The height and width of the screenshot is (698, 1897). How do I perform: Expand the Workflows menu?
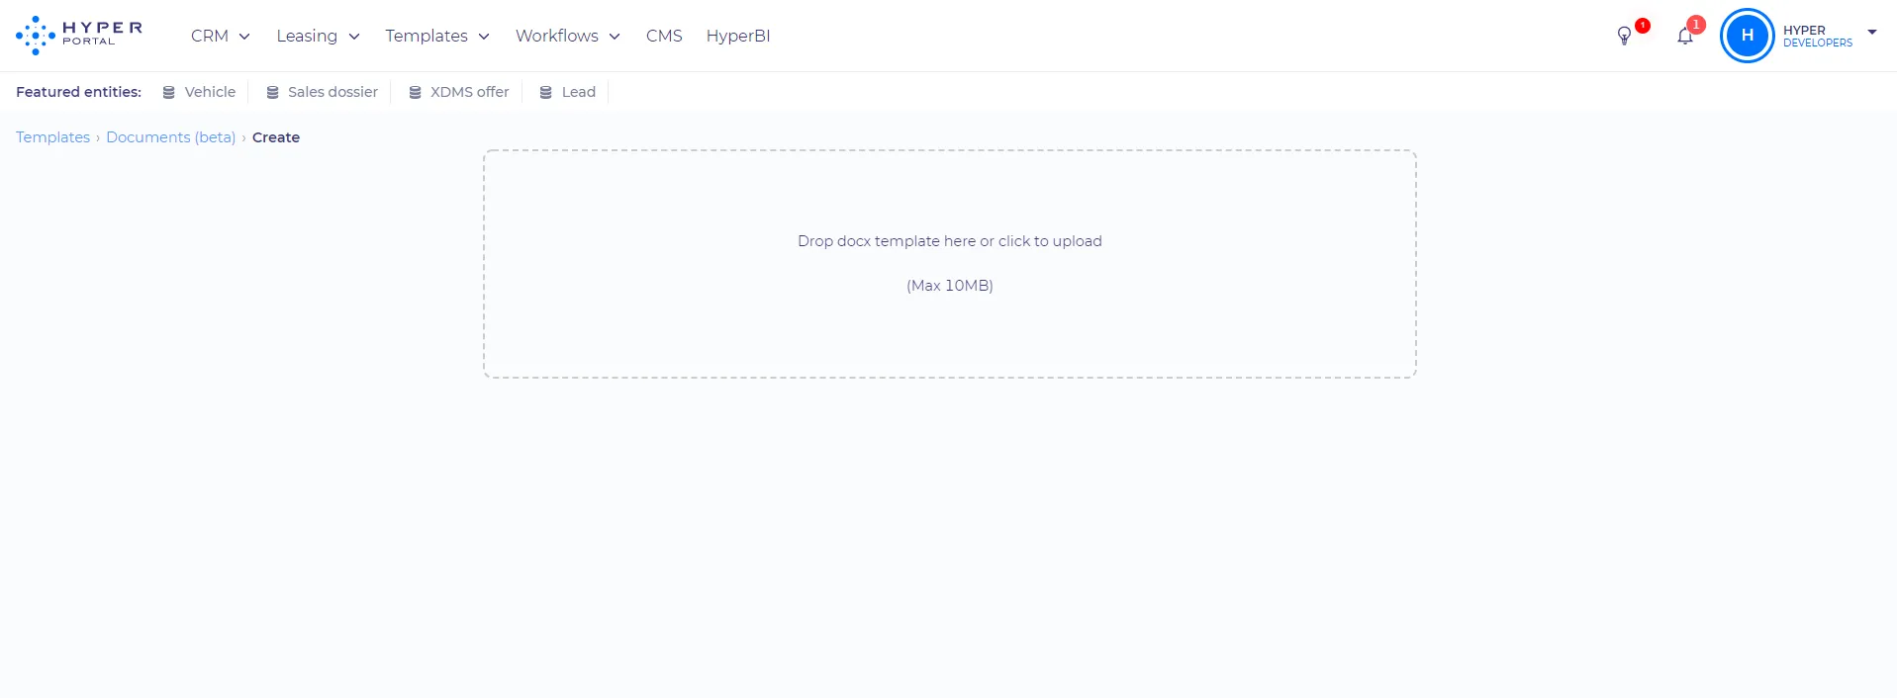(x=568, y=36)
